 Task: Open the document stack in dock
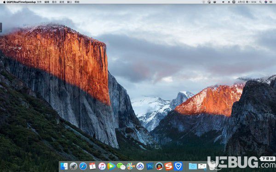(x=202, y=166)
